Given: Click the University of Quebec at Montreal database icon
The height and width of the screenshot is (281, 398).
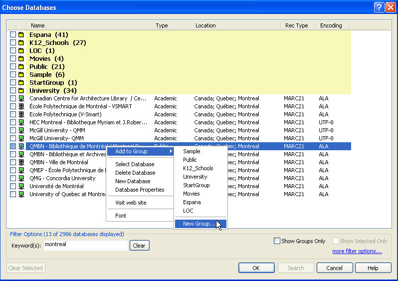Looking at the screenshot, I should [x=21, y=194].
